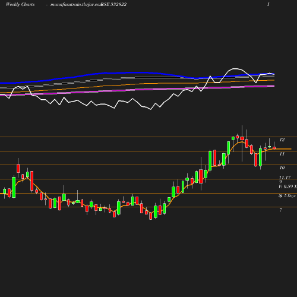Click the "11" price axis label
The width and height of the screenshot is (297, 297).
click(282, 154)
